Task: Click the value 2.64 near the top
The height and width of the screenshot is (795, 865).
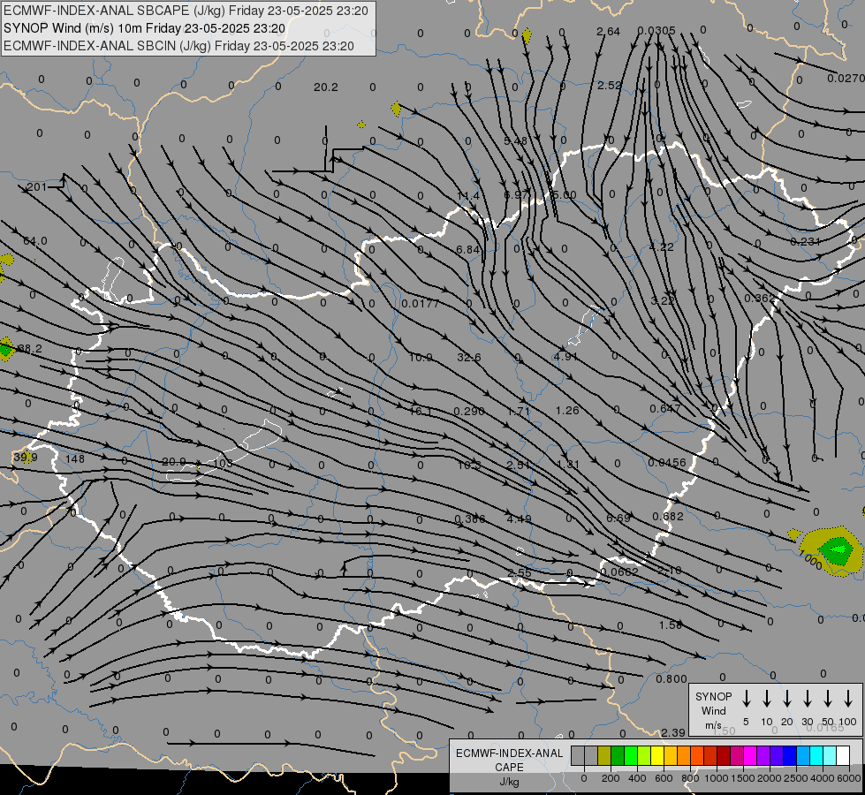Action: coord(608,32)
